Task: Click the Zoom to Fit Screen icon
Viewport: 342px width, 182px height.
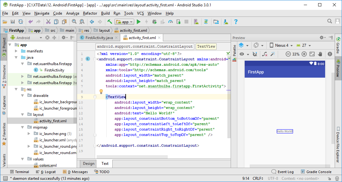Action: (312, 54)
